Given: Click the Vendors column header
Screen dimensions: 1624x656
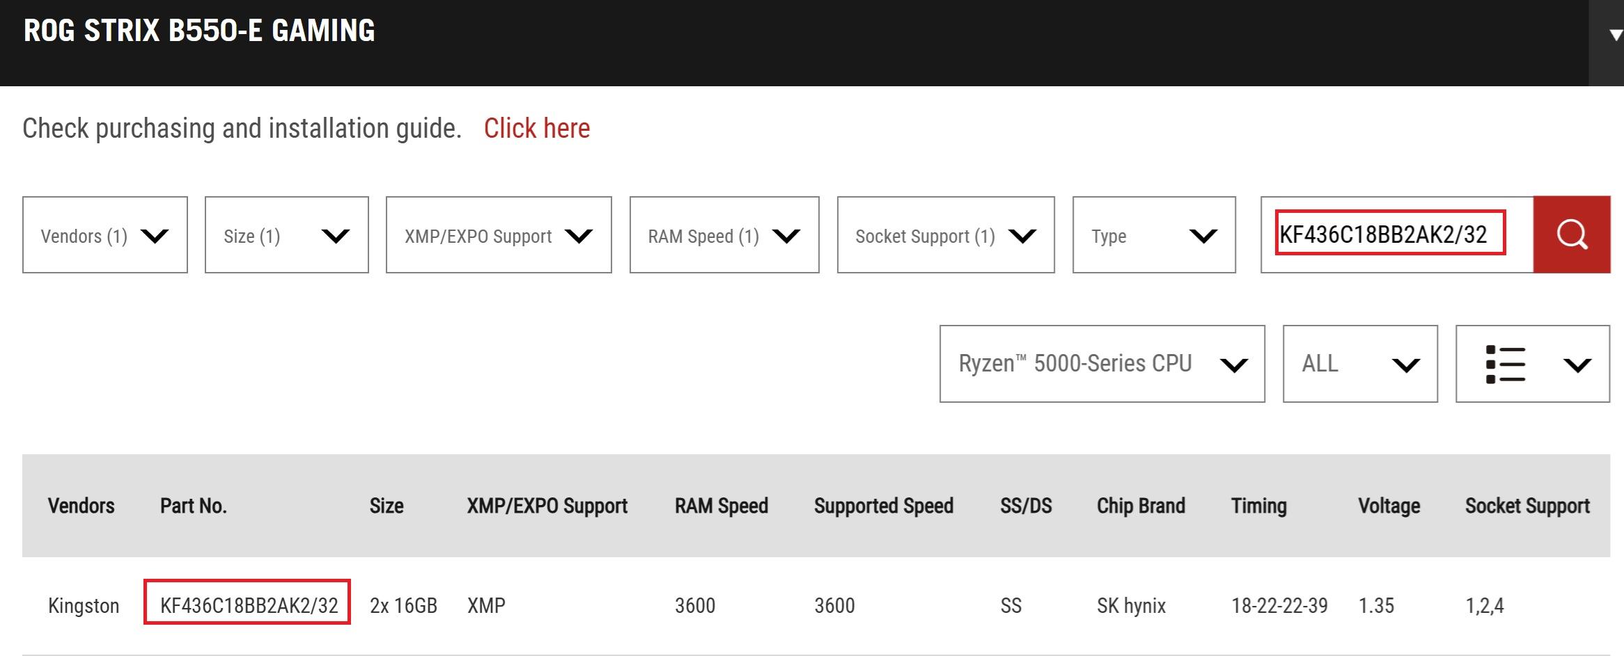Looking at the screenshot, I should 81,506.
